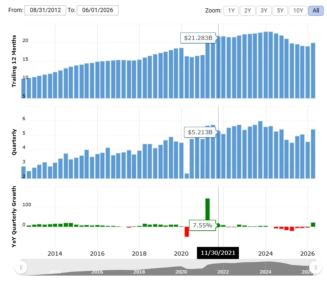Viewport: 327px width, 281px height.
Task: Select the 5Y zoom button
Action: click(x=280, y=11)
